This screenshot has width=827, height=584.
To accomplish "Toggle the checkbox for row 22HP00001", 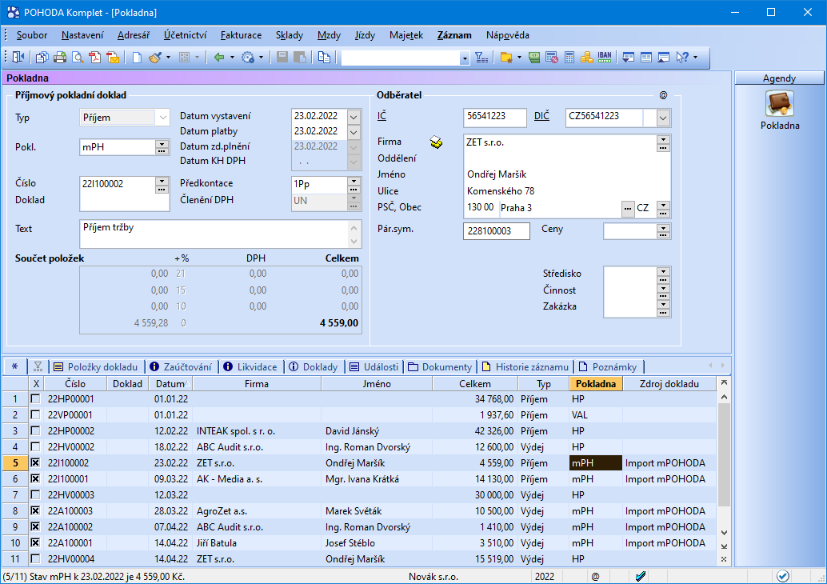I will (35, 399).
